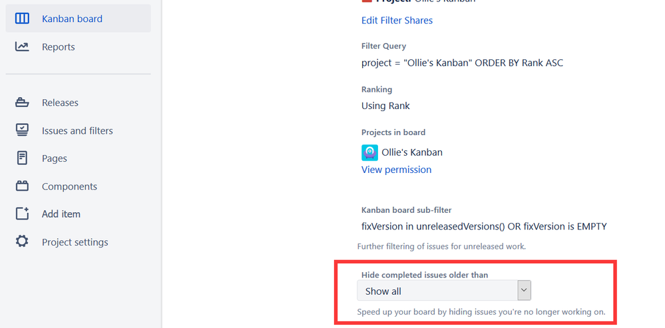
Task: Click the Hide completed issues older than label
Action: pos(425,275)
